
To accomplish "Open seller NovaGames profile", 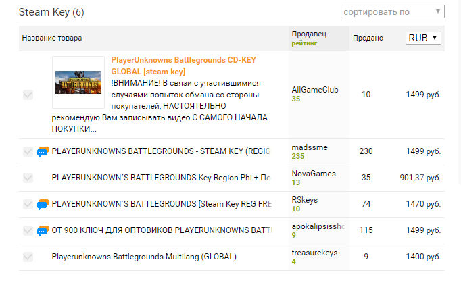I will (314, 174).
